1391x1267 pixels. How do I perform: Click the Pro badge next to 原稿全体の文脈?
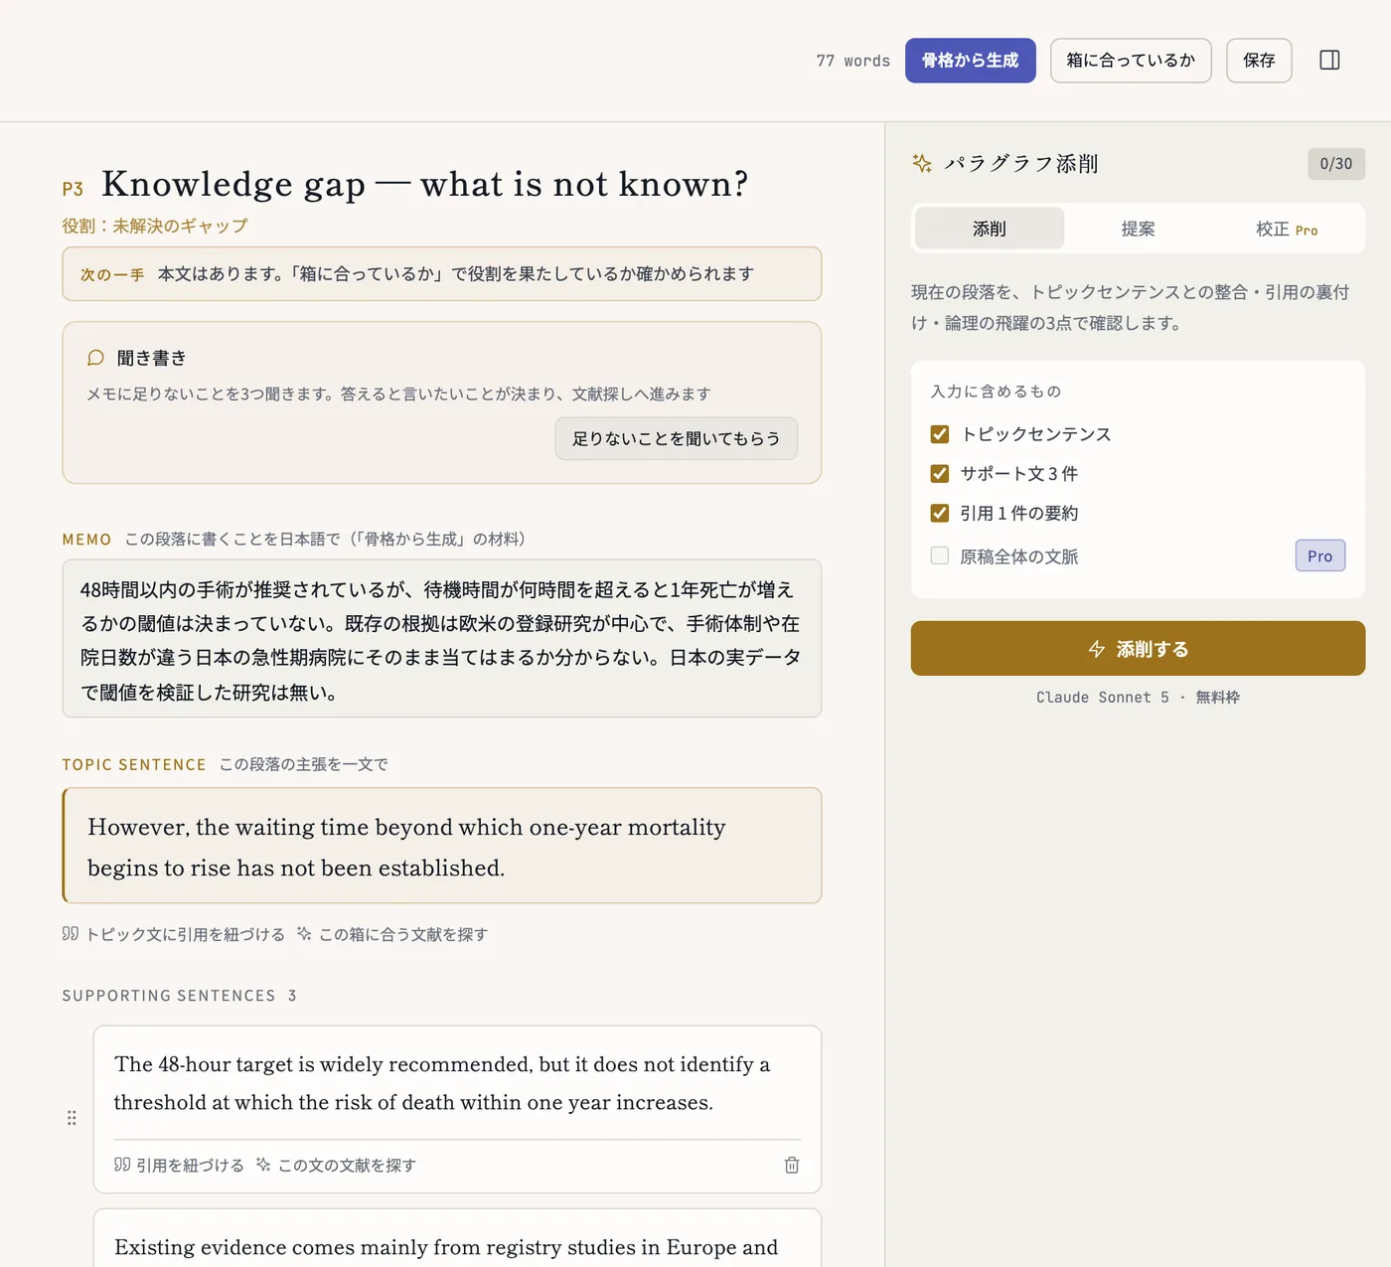point(1320,555)
